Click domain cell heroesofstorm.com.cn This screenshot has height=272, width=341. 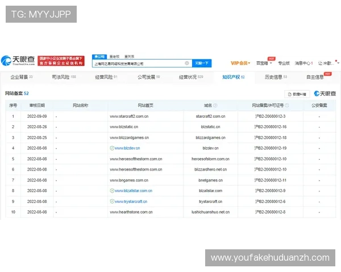210,159
